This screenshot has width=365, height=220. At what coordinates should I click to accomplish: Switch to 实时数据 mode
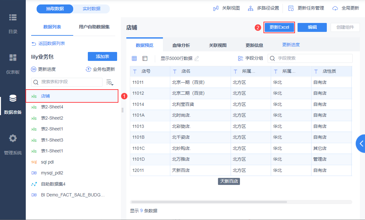tap(91, 9)
